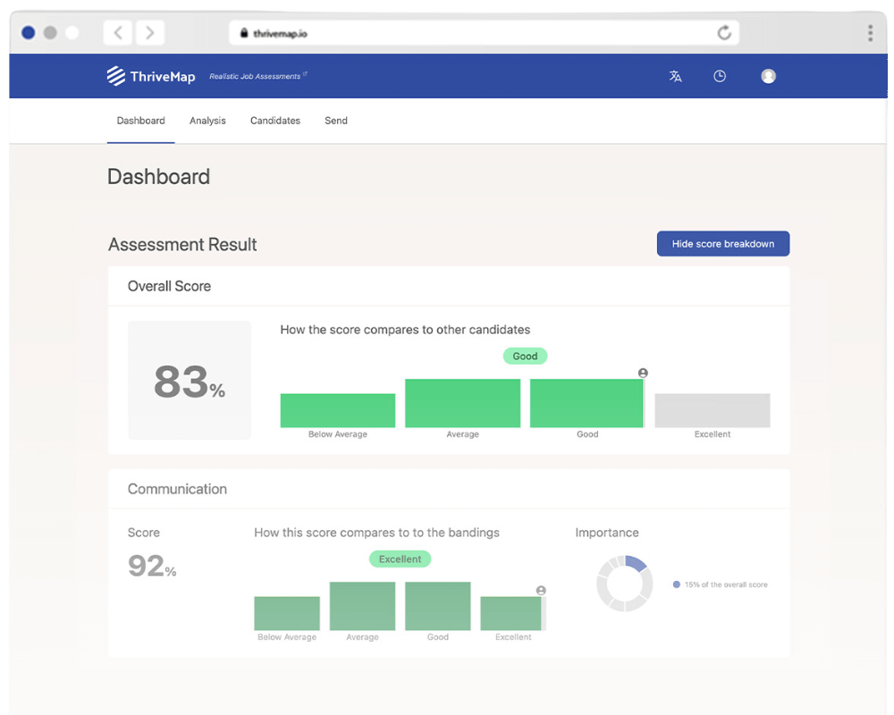This screenshot has width=894, height=715.
Task: Click the Communication section heading
Action: click(x=177, y=489)
